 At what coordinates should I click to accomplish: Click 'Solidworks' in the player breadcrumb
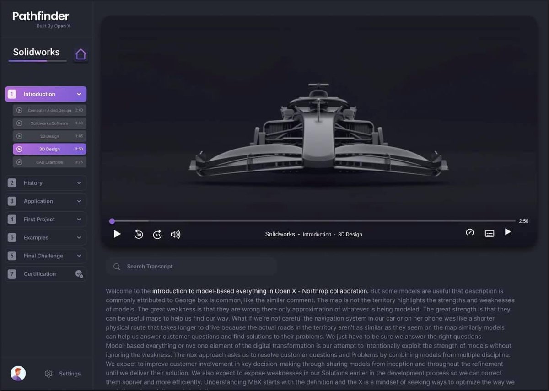[280, 234]
